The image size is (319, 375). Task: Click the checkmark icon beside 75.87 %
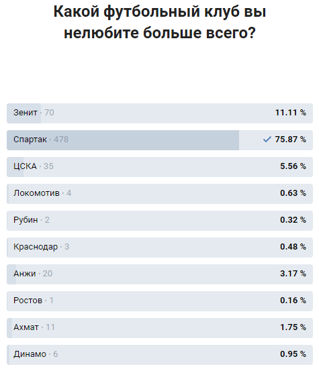pyautogui.click(x=267, y=139)
